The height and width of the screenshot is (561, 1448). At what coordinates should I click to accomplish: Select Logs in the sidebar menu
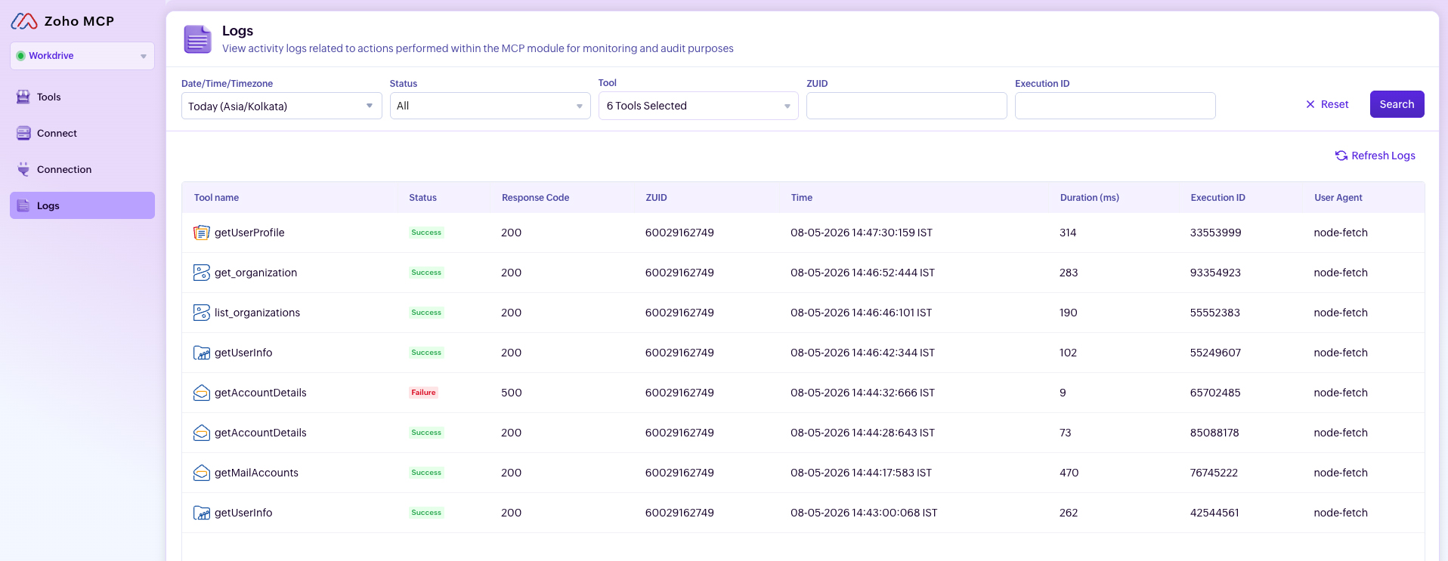[x=82, y=205]
